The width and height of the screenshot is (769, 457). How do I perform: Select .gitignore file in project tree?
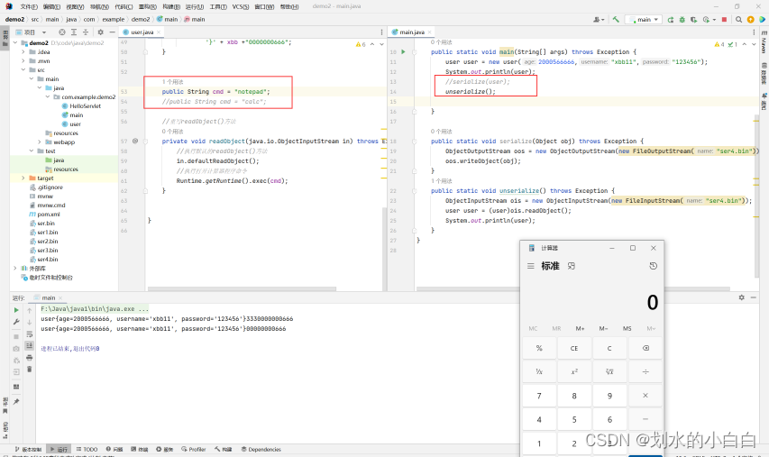tap(50, 187)
